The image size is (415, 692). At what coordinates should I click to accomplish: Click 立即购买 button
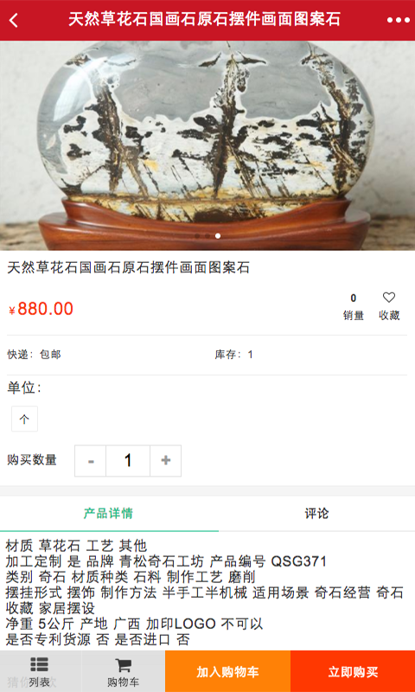[x=353, y=671]
